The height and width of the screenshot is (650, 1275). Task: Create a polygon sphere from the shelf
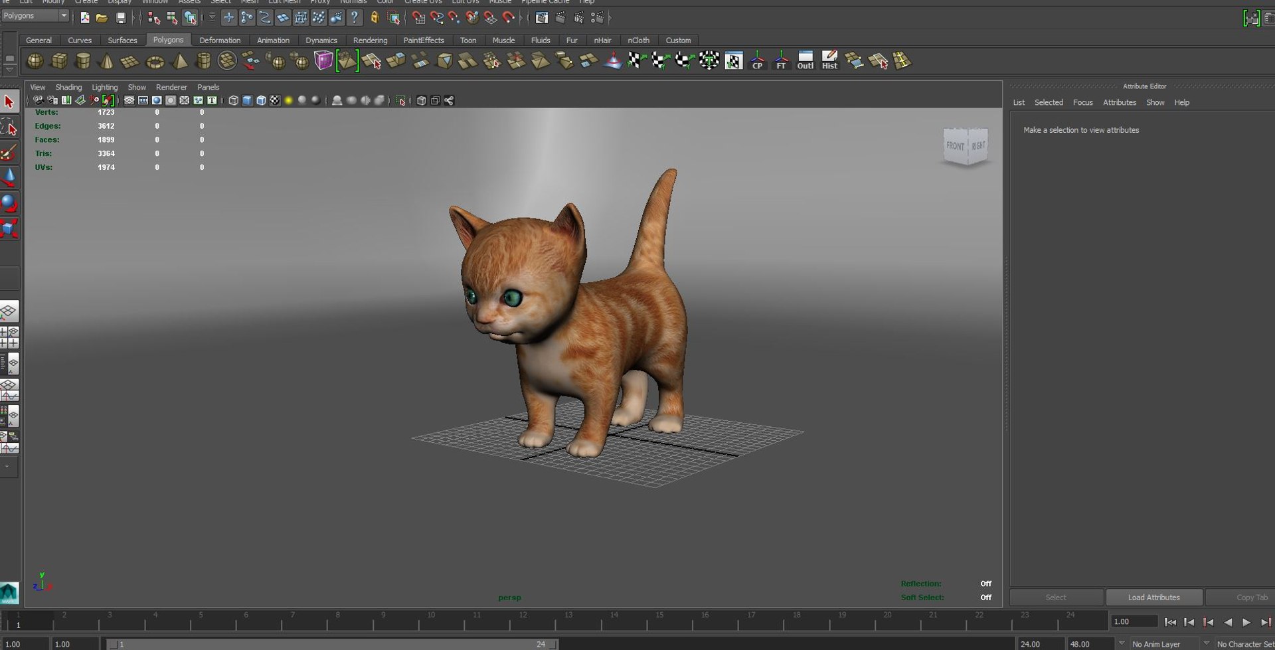(35, 62)
